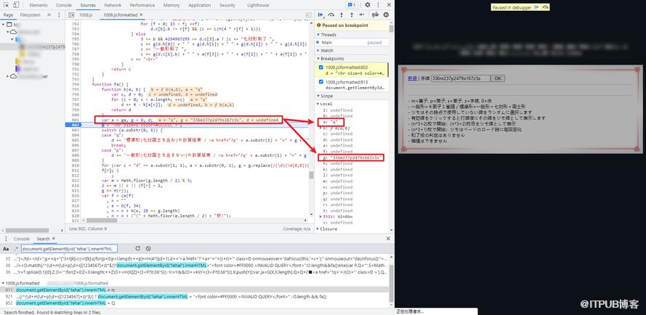This screenshot has width=646, height=315.
Task: Collapse the Breakpoints section
Action: (x=318, y=59)
